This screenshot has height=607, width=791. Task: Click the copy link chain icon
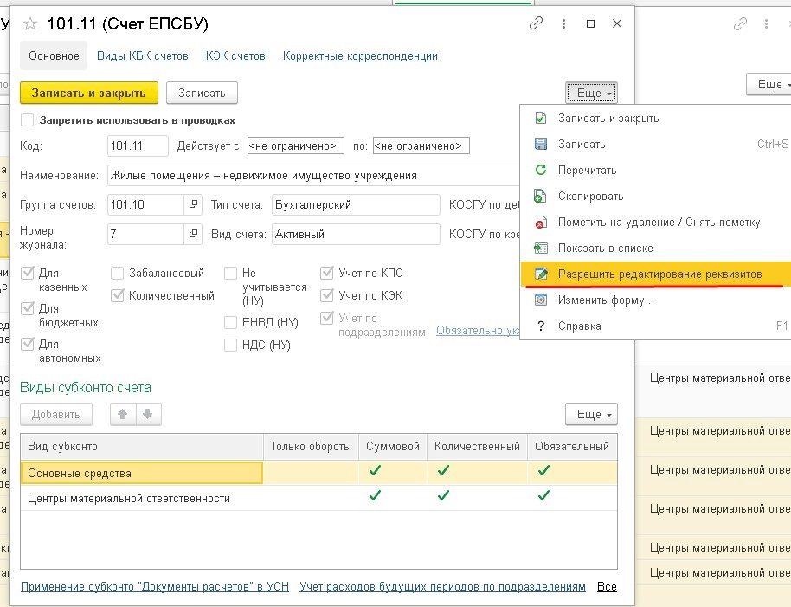click(x=537, y=24)
